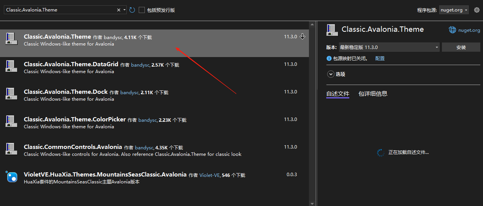The width and height of the screenshot is (483, 206).
Task: Expand the 选项 section
Action: pos(330,74)
